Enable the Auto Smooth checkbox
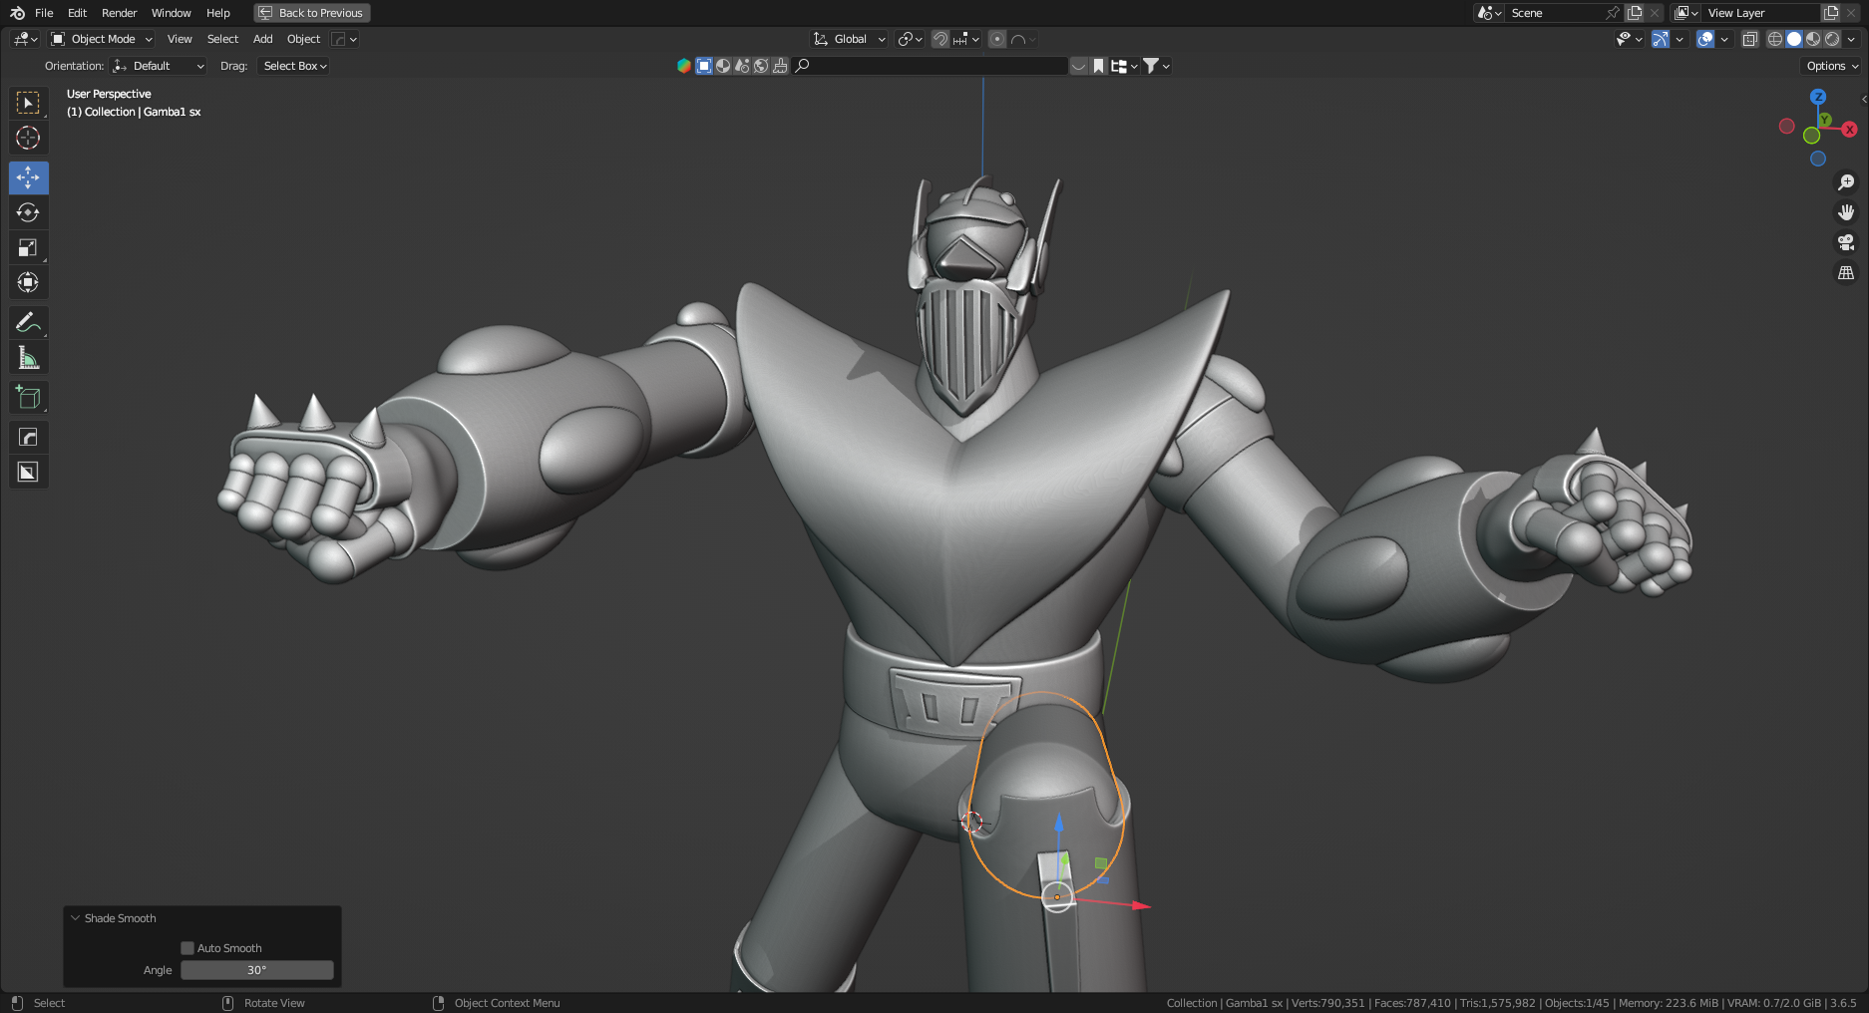 (187, 948)
